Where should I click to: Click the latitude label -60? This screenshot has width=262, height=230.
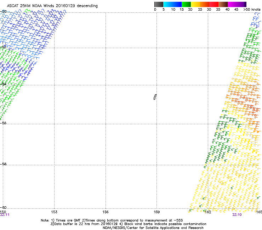point(3,207)
